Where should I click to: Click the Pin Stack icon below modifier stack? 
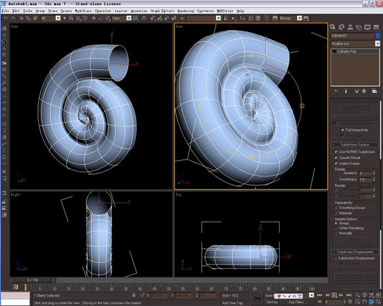[336, 91]
